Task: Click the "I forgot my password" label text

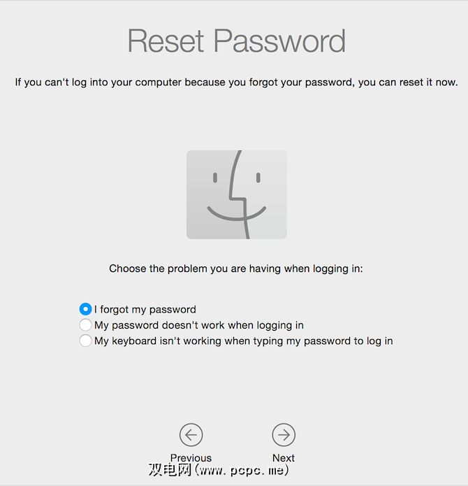Action: tap(145, 309)
